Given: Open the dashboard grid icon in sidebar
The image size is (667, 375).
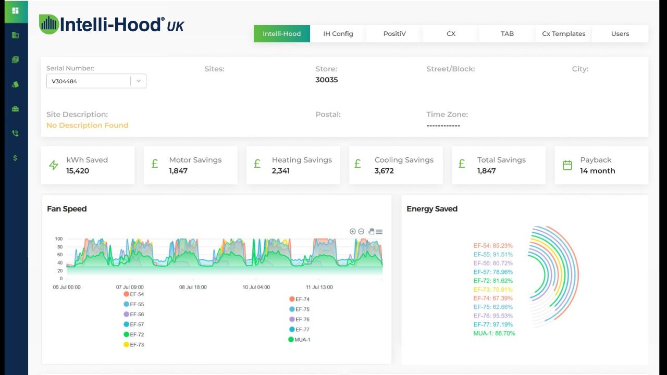Looking at the screenshot, I should click(15, 10).
